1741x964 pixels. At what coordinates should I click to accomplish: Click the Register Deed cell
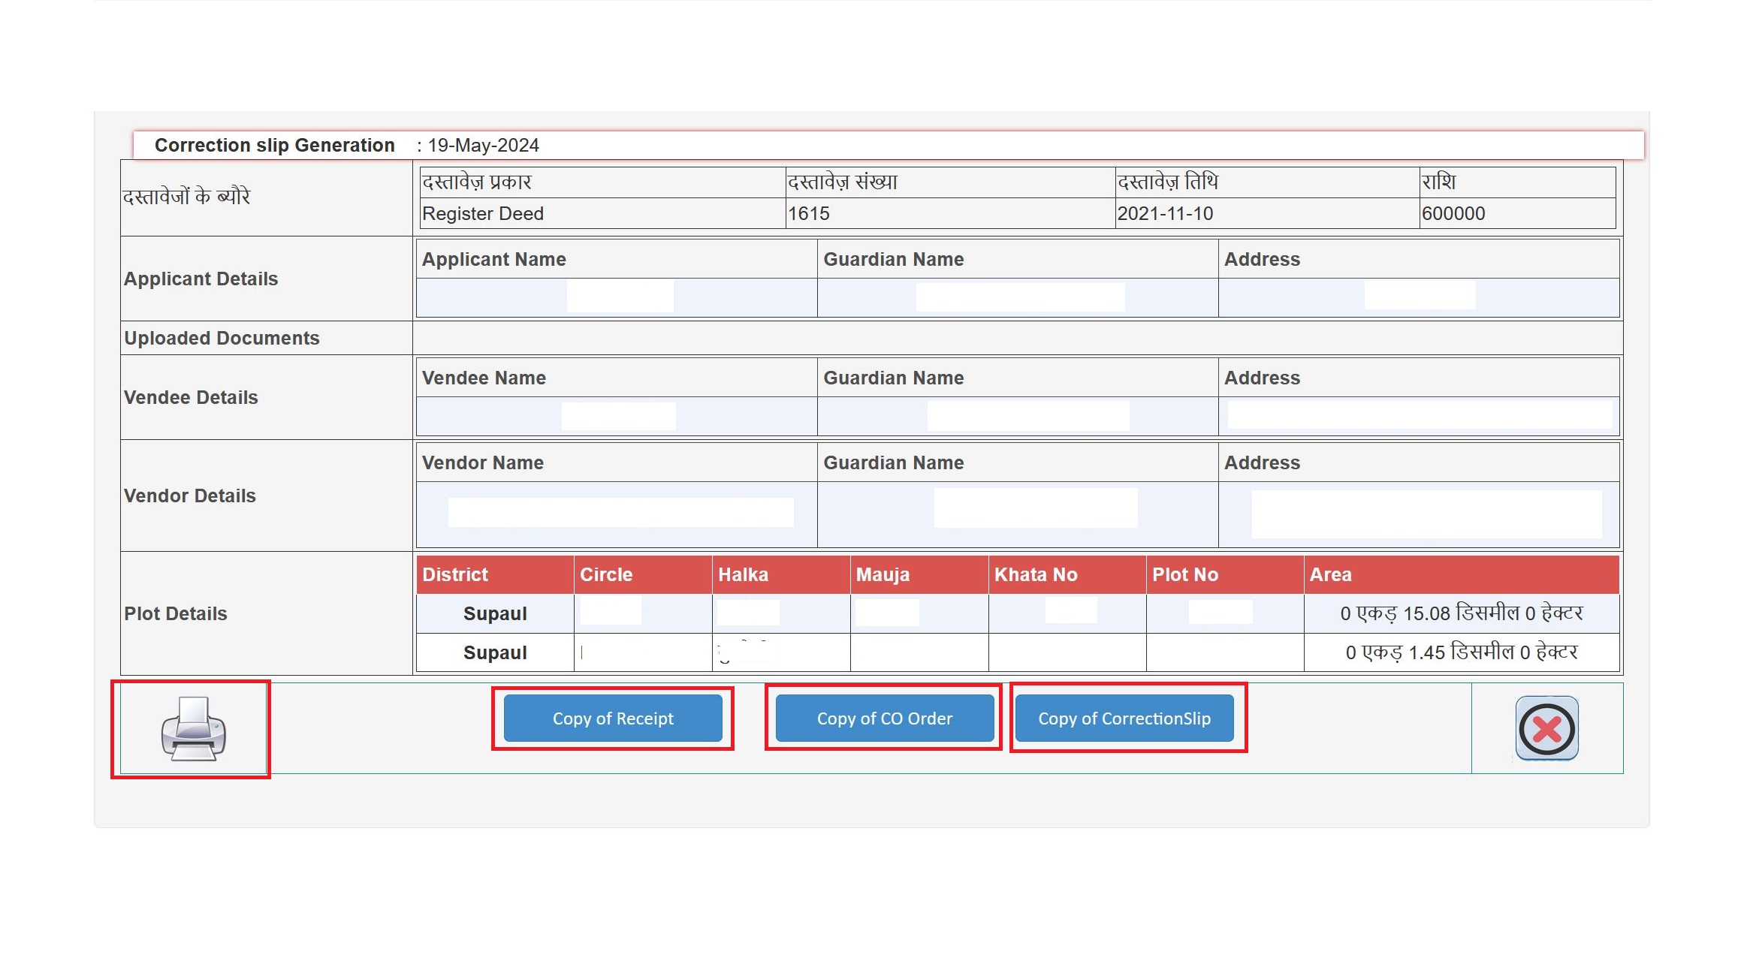(483, 213)
